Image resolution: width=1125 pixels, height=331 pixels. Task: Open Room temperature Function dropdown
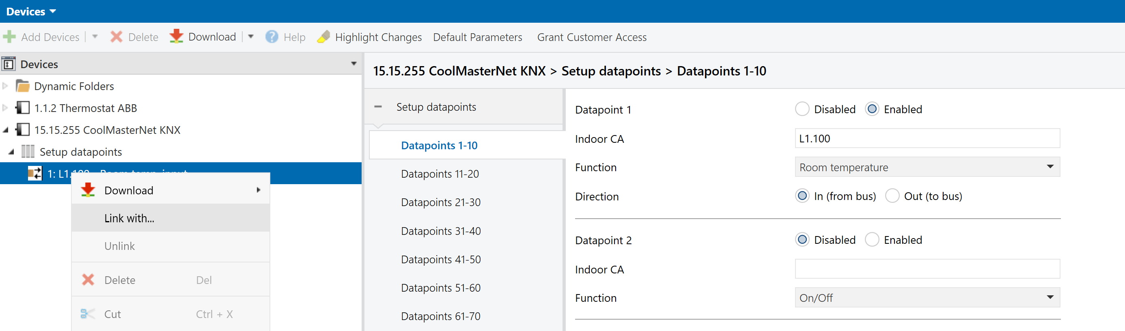coord(1050,167)
